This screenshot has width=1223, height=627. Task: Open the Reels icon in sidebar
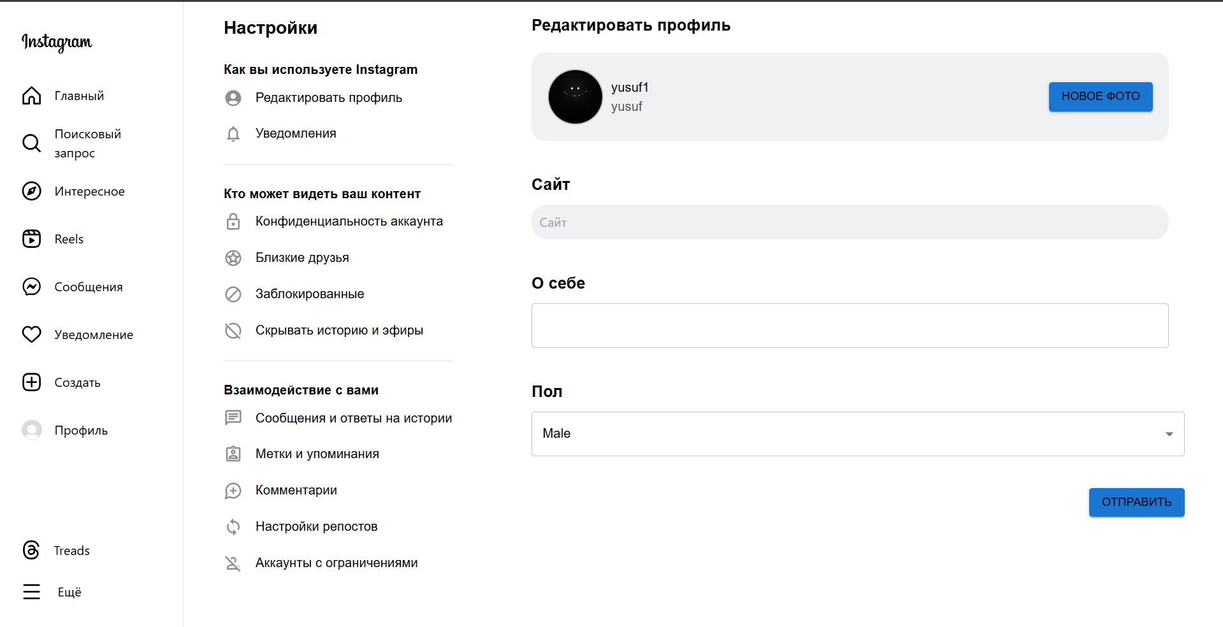(31, 238)
